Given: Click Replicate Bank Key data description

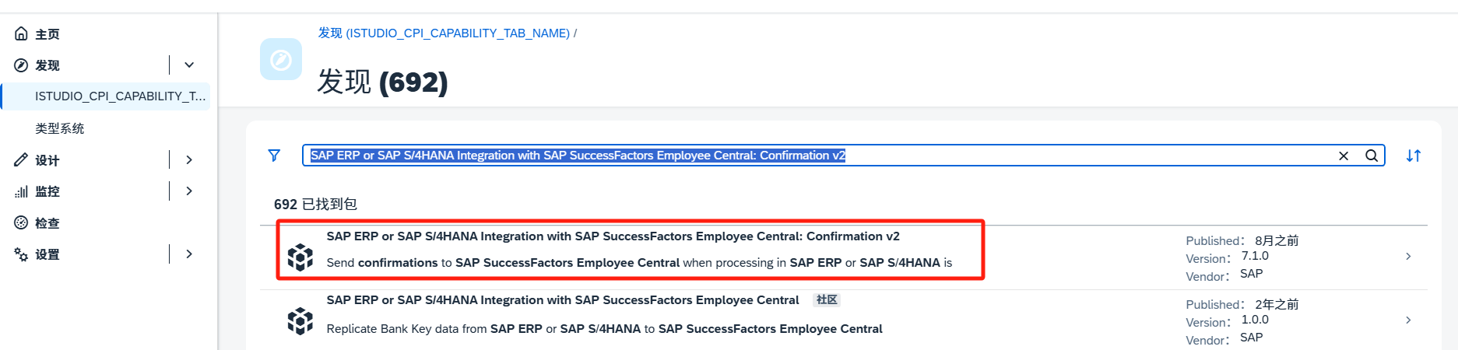Looking at the screenshot, I should [x=604, y=329].
